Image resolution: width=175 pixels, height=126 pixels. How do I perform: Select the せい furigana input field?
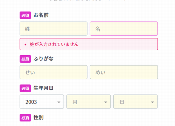[54, 72]
